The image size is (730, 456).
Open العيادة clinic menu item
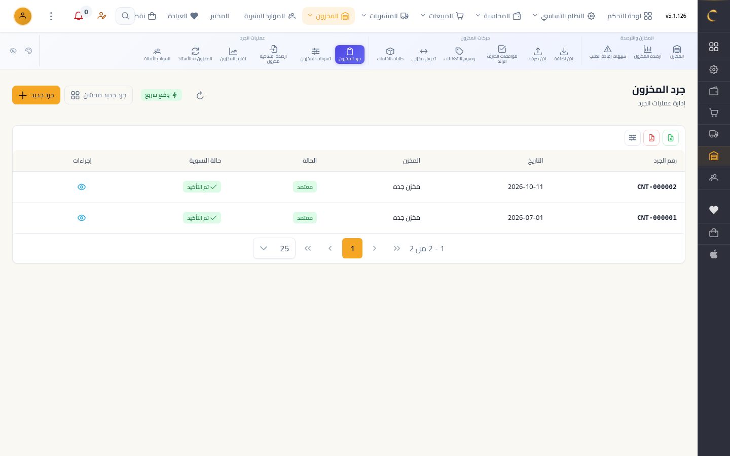point(183,16)
